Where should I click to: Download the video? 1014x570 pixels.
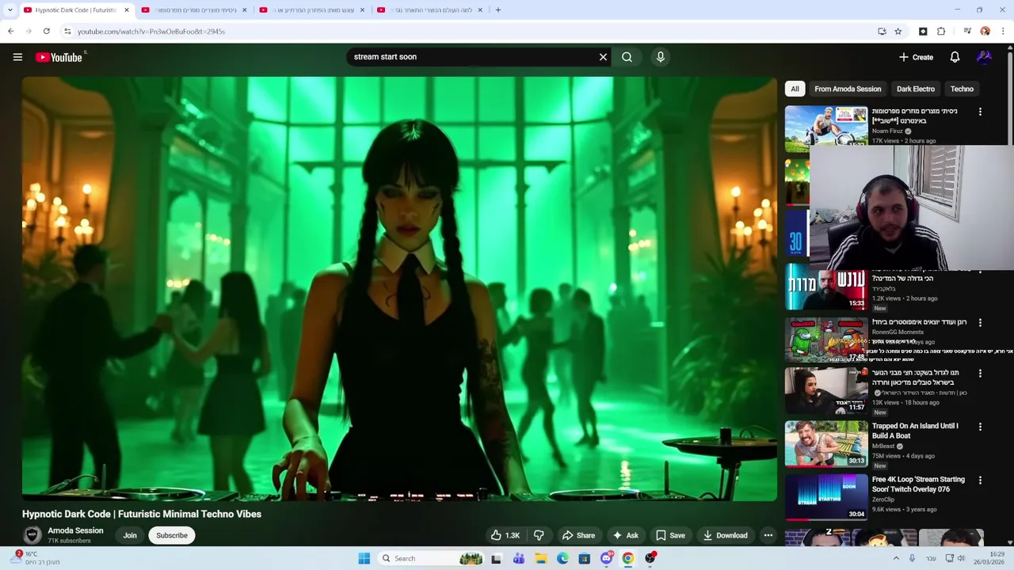click(x=726, y=535)
